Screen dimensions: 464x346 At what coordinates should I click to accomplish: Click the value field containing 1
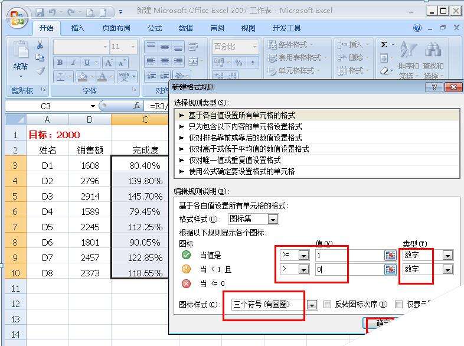348,255
